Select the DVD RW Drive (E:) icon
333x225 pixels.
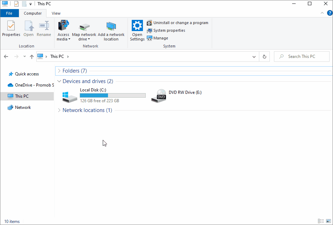coord(159,96)
